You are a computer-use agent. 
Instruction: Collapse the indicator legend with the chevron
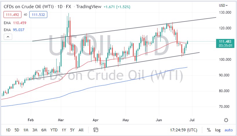[x=8, y=37]
